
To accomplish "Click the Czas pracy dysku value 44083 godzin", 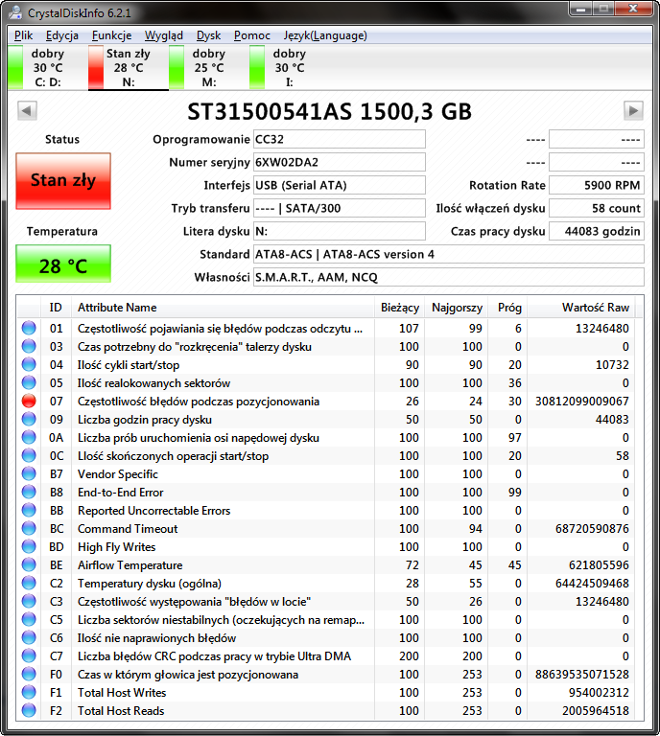I will (x=597, y=231).
